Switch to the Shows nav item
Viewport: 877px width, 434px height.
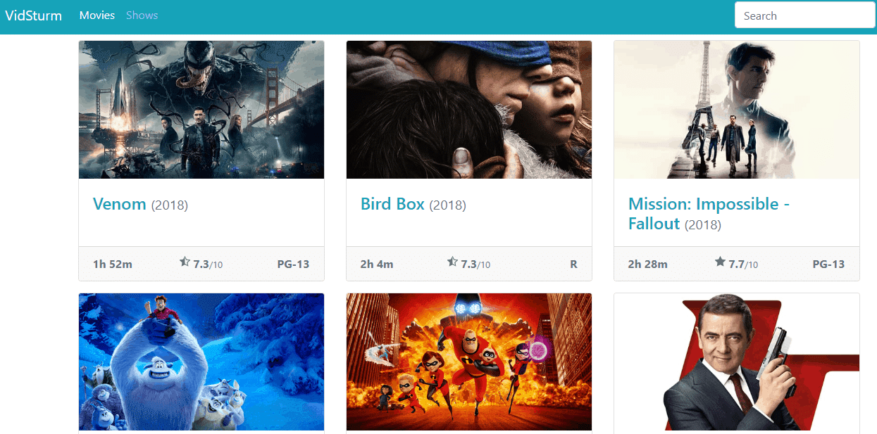click(142, 15)
